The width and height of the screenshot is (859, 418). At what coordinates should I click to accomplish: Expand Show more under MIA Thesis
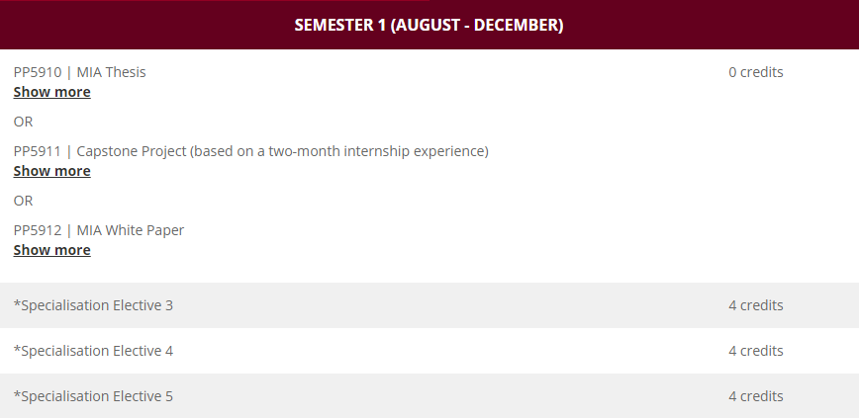pos(51,92)
